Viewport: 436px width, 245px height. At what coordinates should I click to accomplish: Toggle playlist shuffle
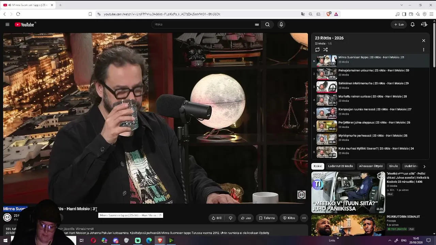(326, 50)
